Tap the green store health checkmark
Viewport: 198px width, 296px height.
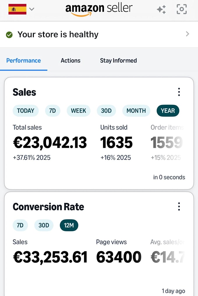click(x=9, y=35)
